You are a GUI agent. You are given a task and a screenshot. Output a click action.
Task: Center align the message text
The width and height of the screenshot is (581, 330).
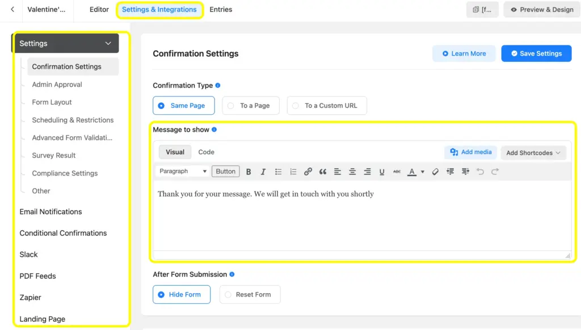(352, 171)
